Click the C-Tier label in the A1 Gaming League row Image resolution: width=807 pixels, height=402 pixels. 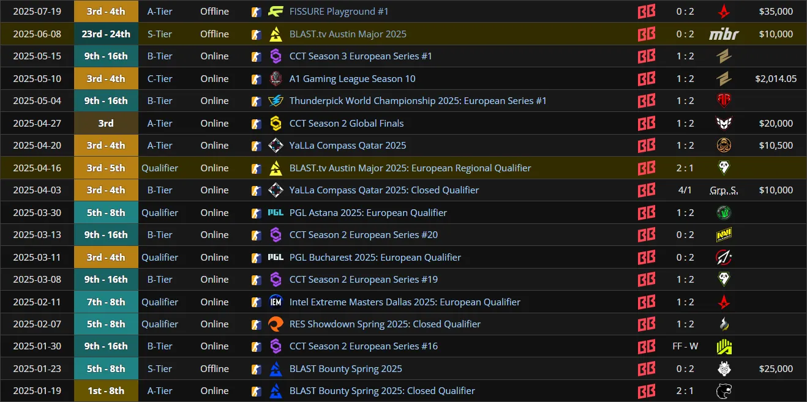point(160,78)
